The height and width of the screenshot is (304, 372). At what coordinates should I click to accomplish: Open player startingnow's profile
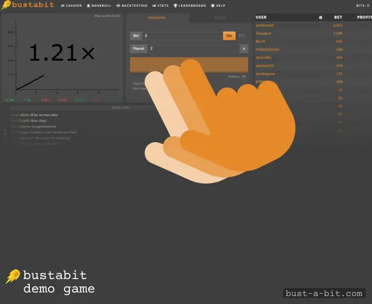tap(265, 74)
